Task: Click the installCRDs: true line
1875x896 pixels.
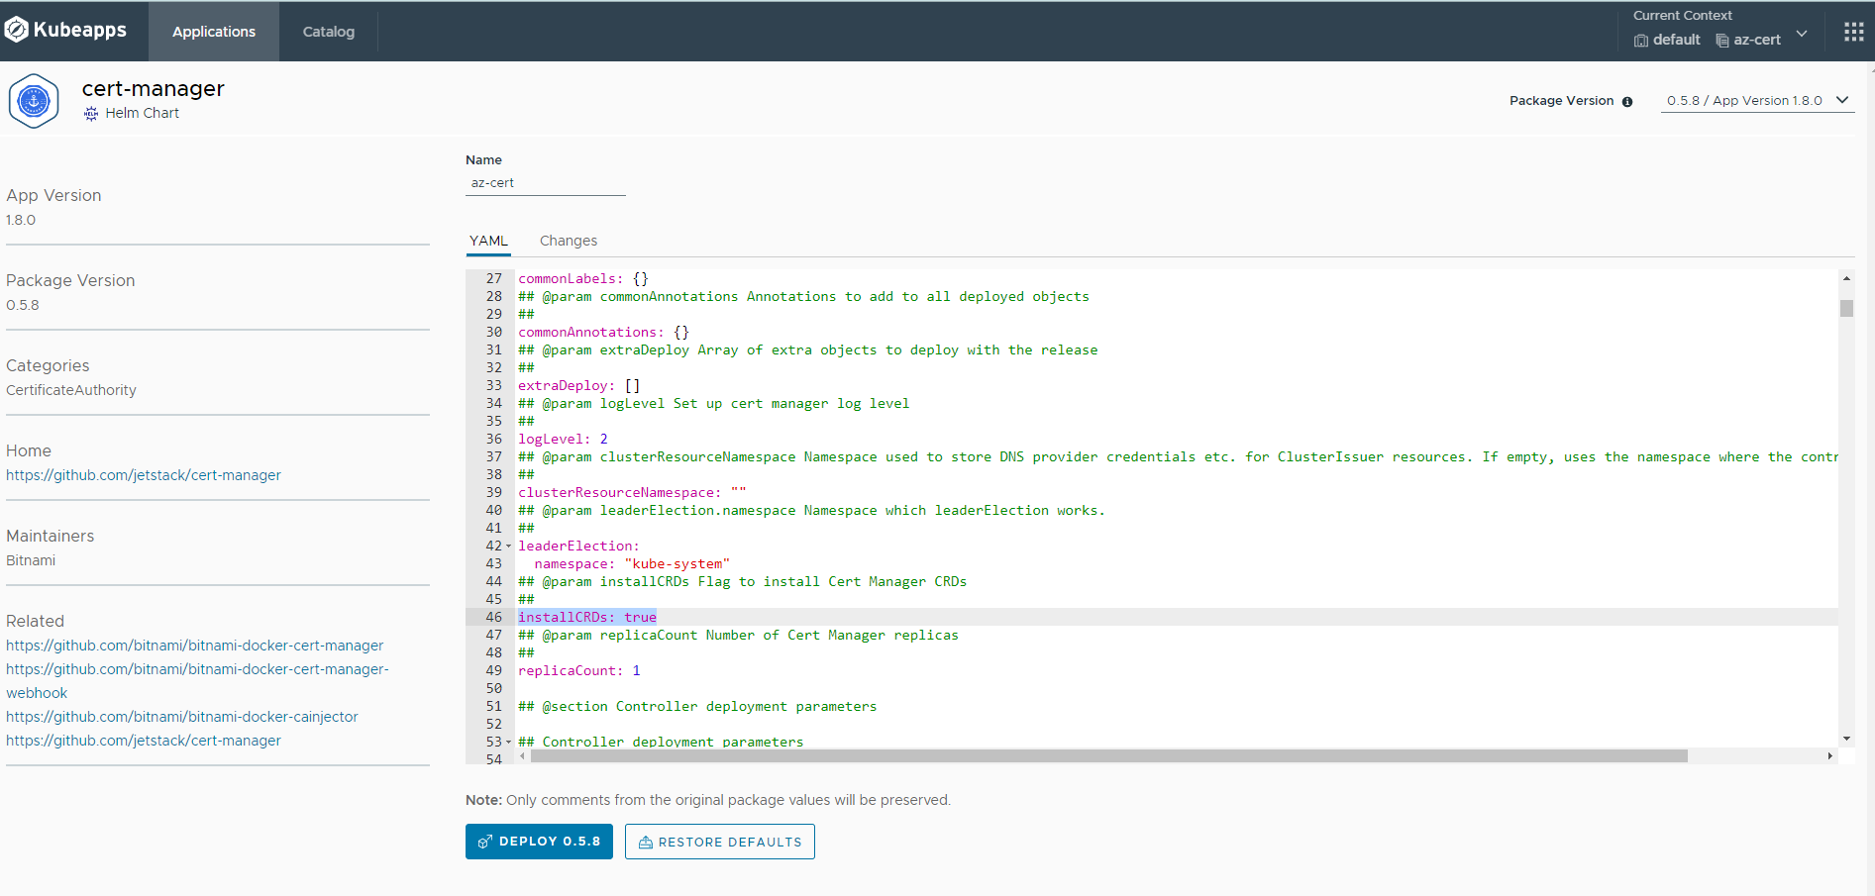Action: click(587, 617)
